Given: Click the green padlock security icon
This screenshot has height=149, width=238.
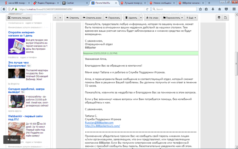Looking at the screenshot, I should tap(16, 9).
